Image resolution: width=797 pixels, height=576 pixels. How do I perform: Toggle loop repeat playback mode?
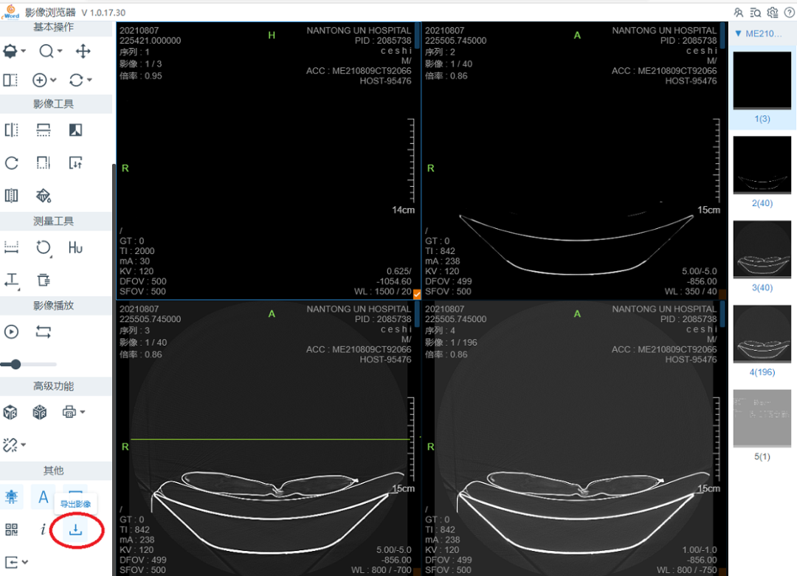44,332
